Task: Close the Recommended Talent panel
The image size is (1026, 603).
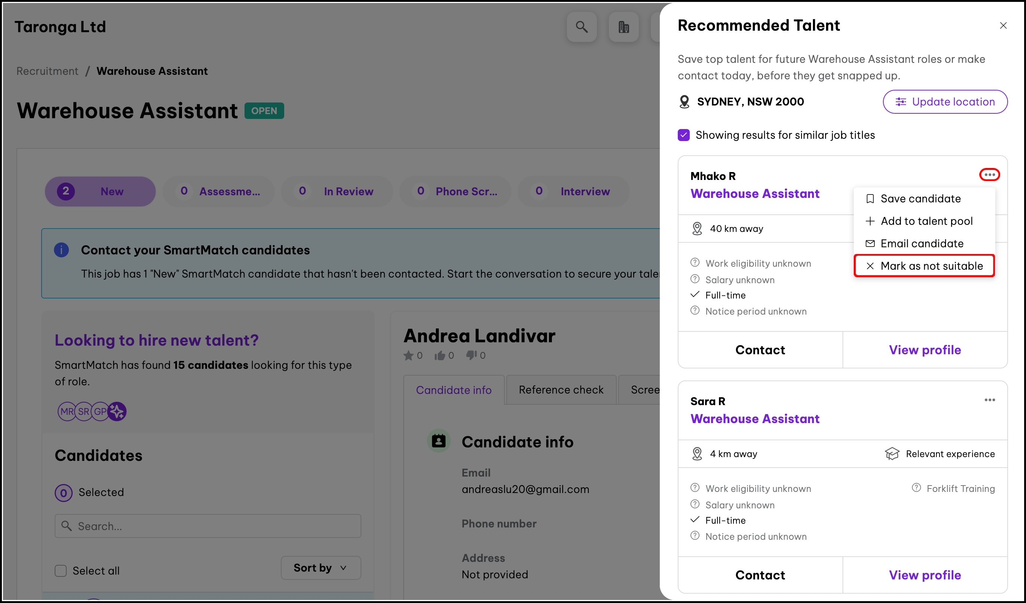Action: pos(1003,25)
